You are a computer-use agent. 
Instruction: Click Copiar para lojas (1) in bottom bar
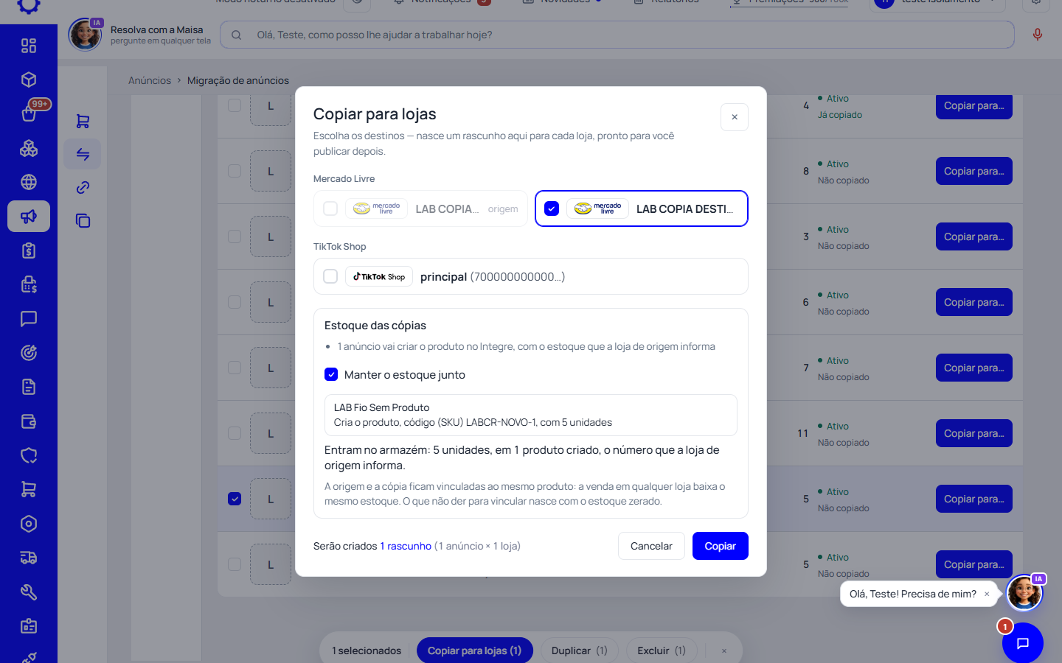point(474,650)
